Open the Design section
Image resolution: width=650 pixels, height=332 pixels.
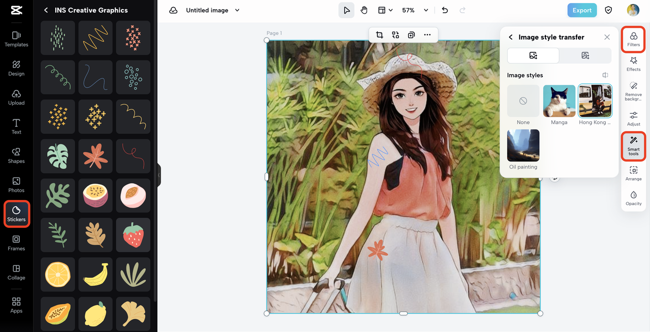point(16,68)
